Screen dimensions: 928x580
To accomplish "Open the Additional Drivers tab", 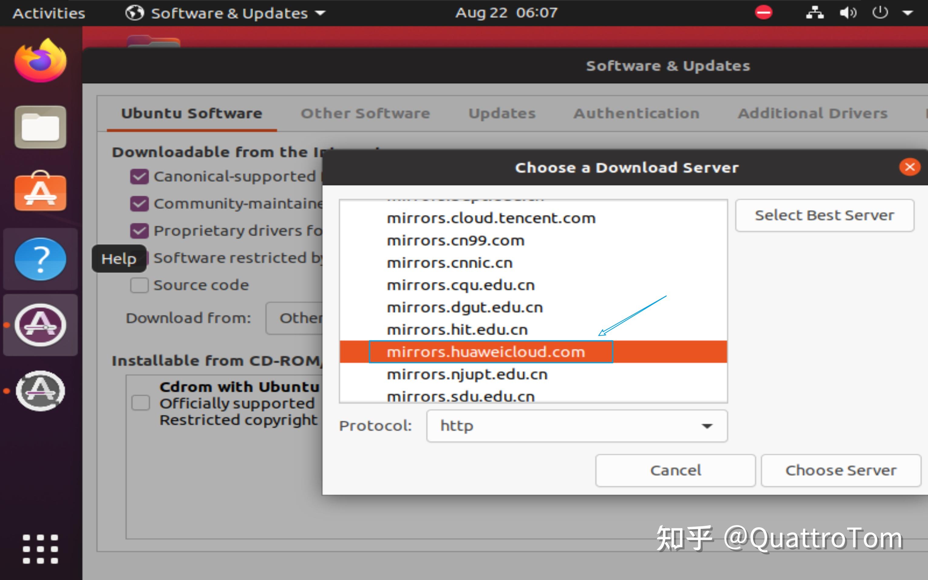I will tap(812, 114).
